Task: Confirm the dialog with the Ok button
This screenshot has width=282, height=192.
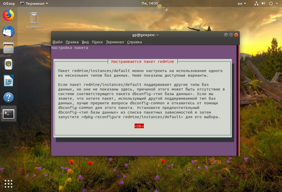Action: (x=139, y=126)
